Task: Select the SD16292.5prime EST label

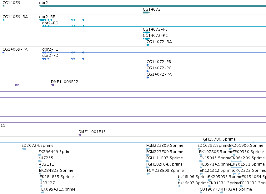Action: (213, 146)
